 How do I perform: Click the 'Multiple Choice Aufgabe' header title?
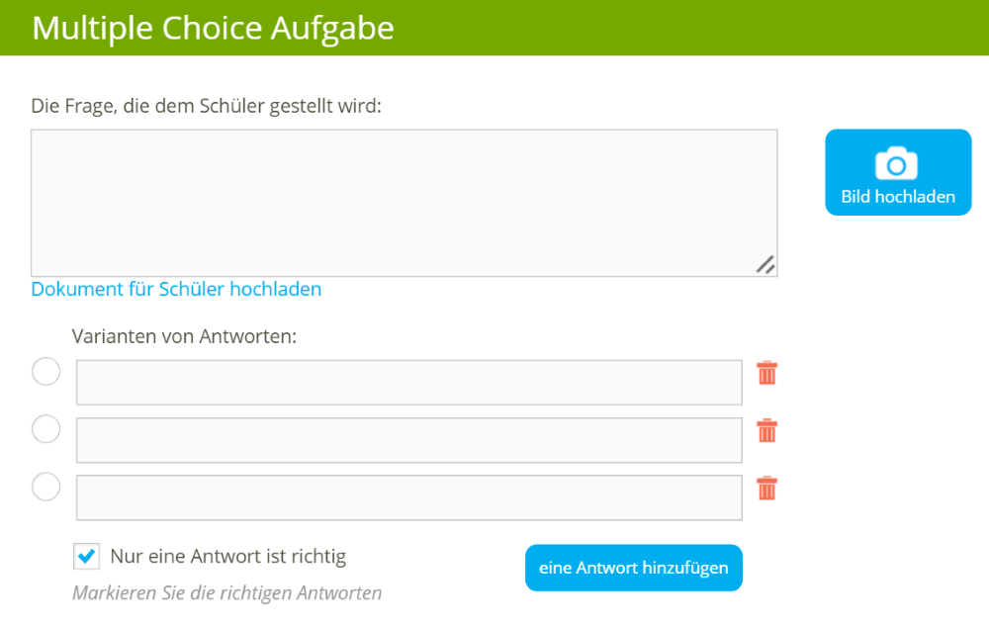[x=213, y=28]
